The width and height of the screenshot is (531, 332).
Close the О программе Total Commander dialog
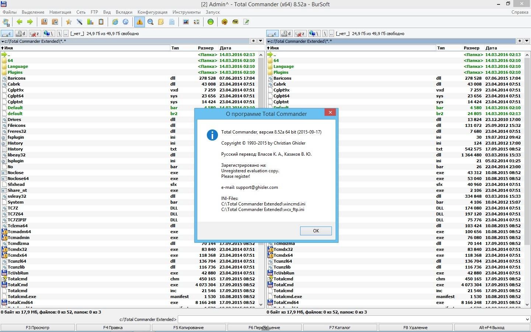[330, 112]
